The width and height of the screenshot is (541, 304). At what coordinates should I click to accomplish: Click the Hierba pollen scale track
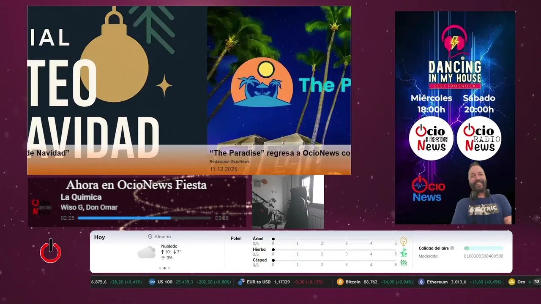334,250
